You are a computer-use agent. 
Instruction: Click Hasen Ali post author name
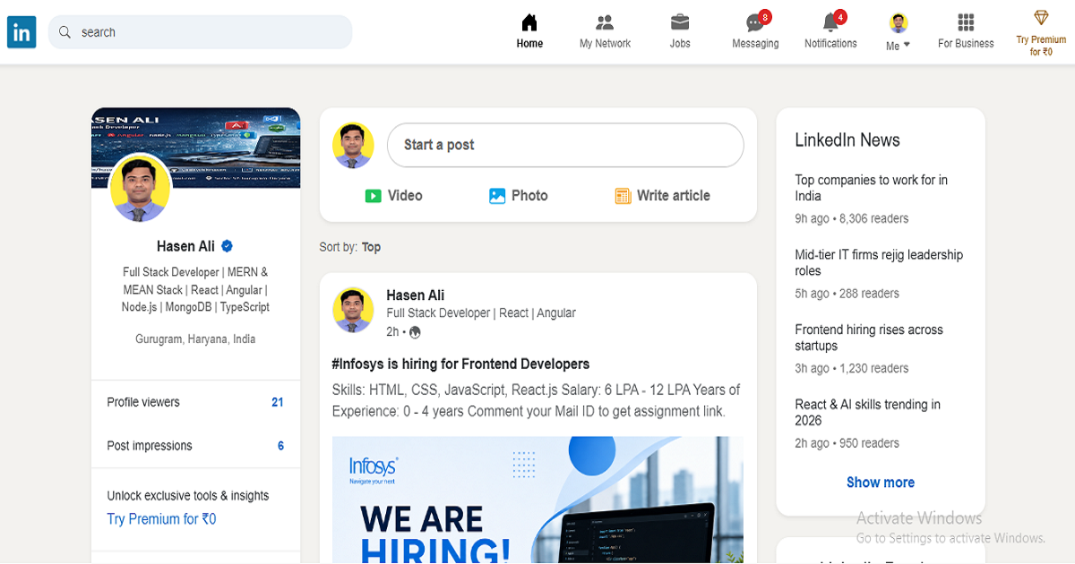coord(415,295)
